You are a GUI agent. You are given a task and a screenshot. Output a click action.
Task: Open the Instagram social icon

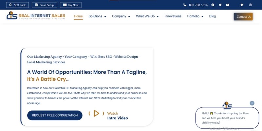coord(250,5)
